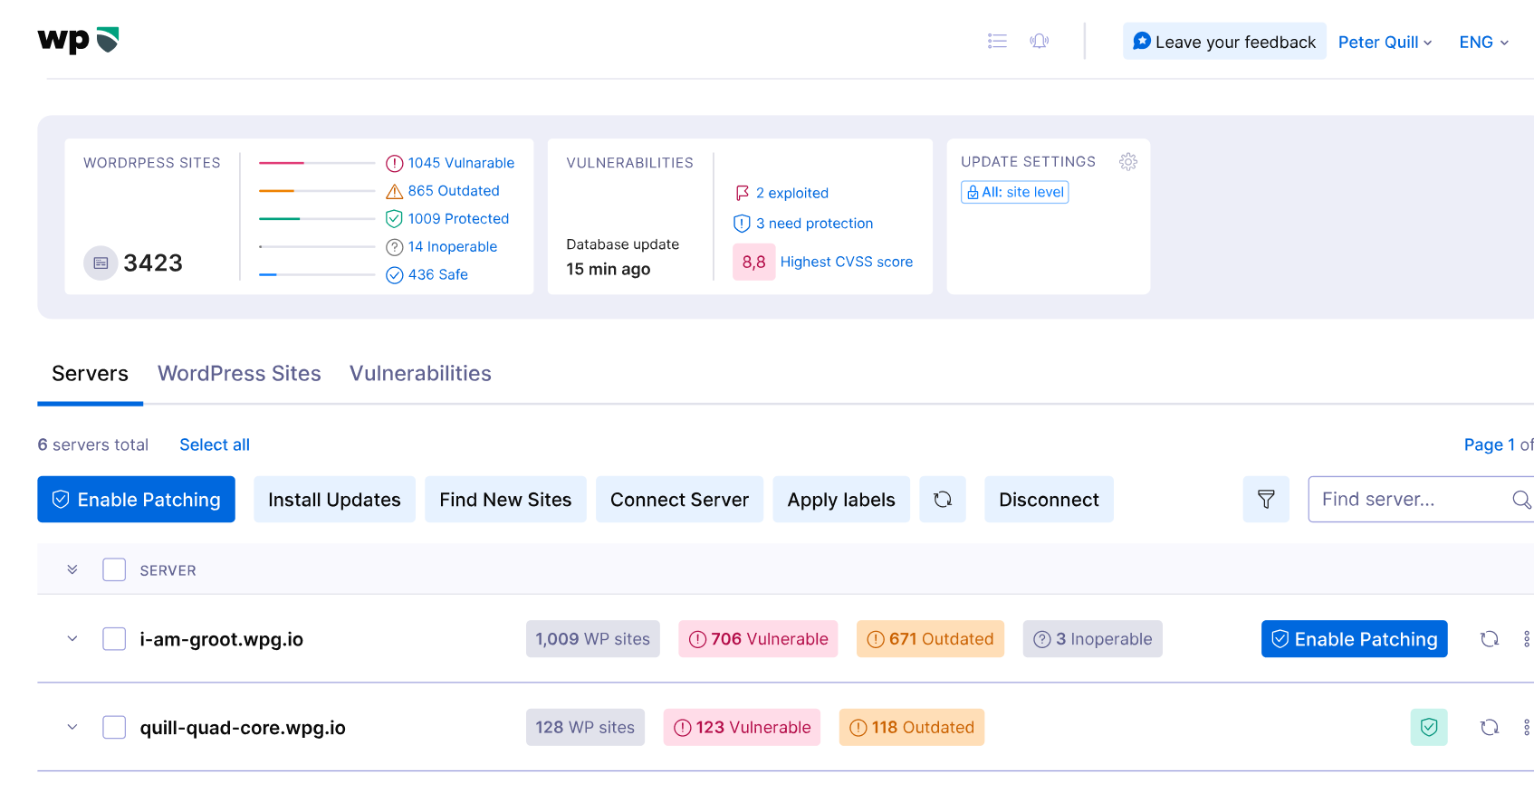Open update settings gear icon

[x=1127, y=162]
